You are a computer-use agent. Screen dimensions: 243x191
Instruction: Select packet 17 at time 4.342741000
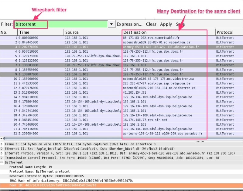(x=122, y=111)
